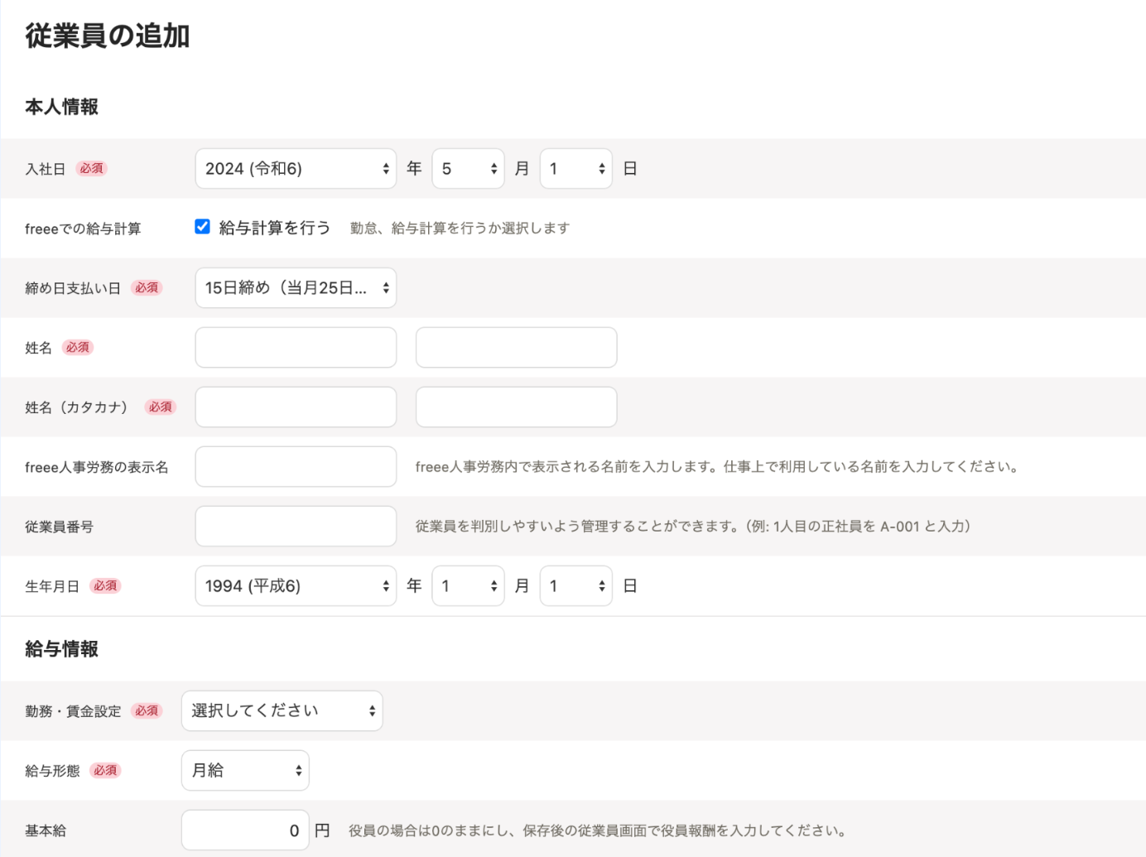Image resolution: width=1146 pixels, height=857 pixels.
Task: Open the 生年月日 day dropdown
Action: (575, 586)
